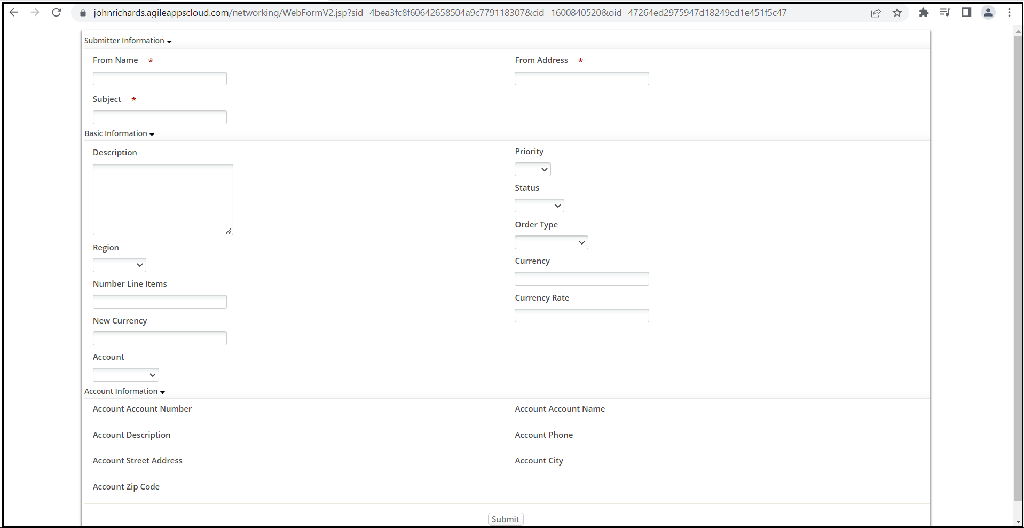Click the 'From Name' label
The width and height of the screenshot is (1024, 528).
coord(115,60)
